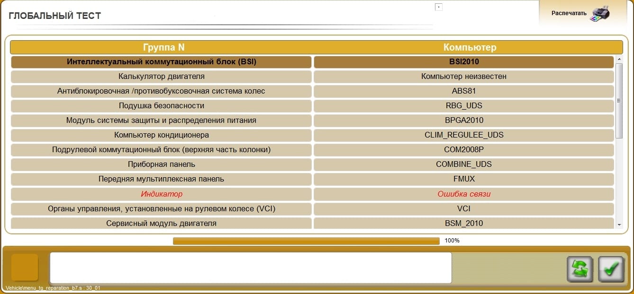Click the CLIM_REGULEE_UDS cell
This screenshot has width=634, height=294.
pos(464,135)
